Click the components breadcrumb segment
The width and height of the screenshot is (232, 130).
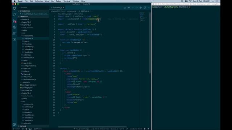pos(71,11)
